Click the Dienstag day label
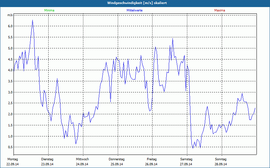Image resolution: width=270 pixels, height=168 pixels. coord(47,159)
